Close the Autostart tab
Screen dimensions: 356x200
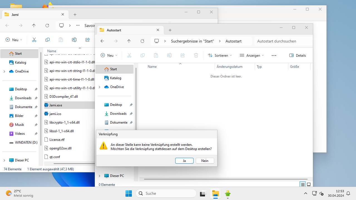[158, 30]
